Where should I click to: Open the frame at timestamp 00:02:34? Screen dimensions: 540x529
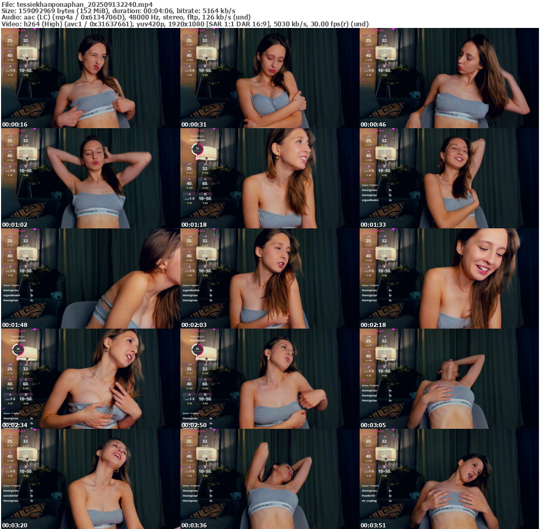pos(90,379)
